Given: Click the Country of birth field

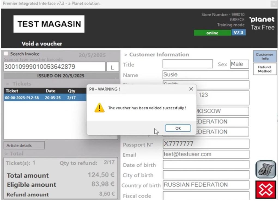Looking at the screenshot, I should (206, 185).
